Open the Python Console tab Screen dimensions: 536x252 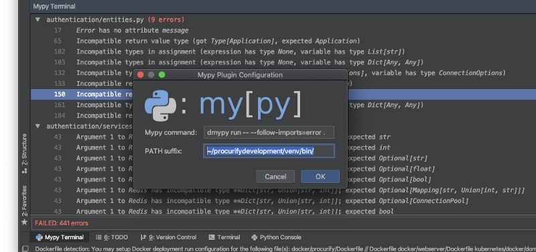point(276,237)
